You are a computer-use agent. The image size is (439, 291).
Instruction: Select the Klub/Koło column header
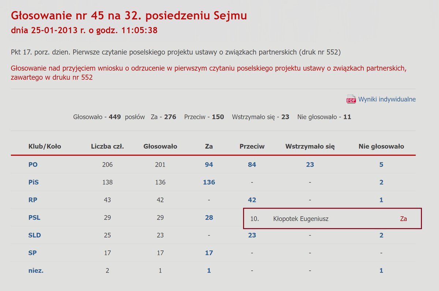45,147
